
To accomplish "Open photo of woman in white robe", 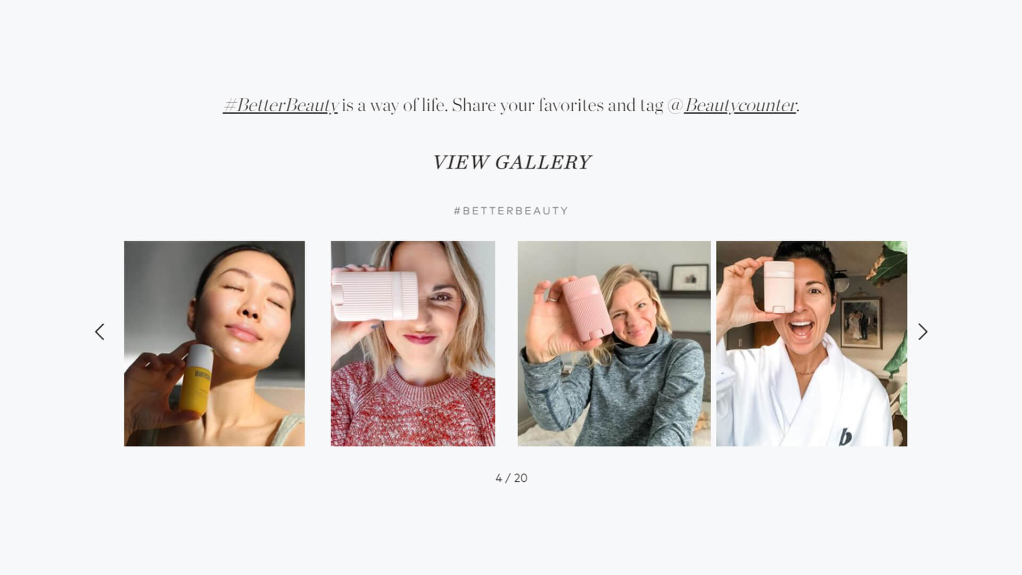I will (812, 343).
